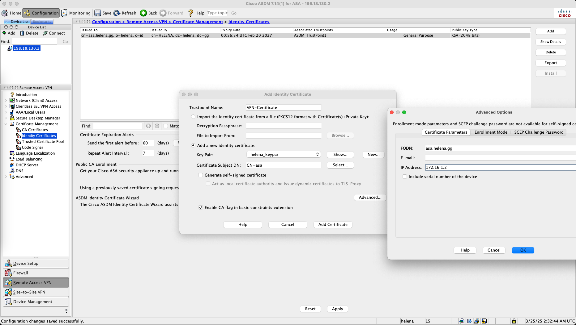Click the green Back arrow icon
This screenshot has height=325, width=576.
(143, 13)
